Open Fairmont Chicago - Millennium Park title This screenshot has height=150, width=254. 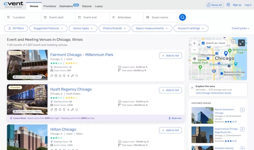pyautogui.click(x=82, y=55)
